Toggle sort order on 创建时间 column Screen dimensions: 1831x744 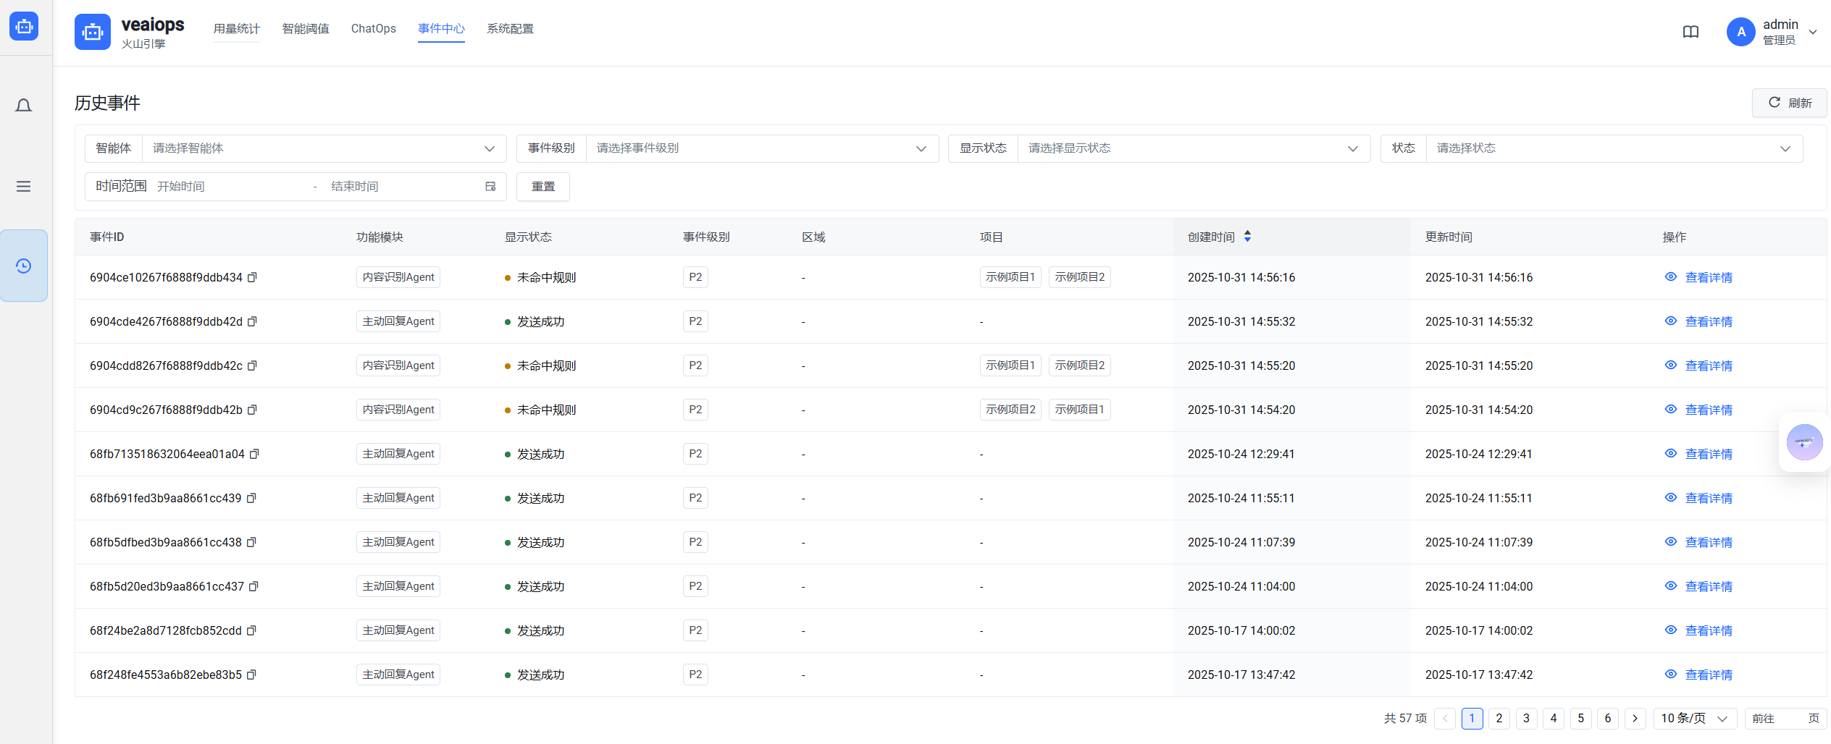point(1247,237)
